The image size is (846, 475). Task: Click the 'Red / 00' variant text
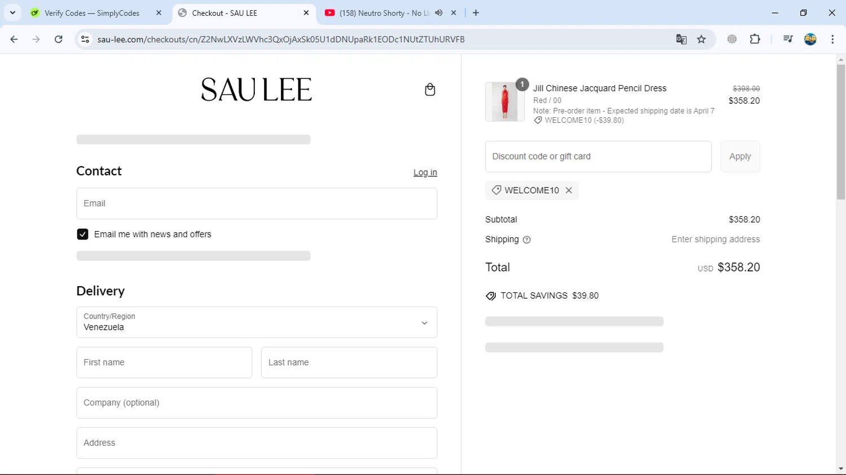[547, 100]
